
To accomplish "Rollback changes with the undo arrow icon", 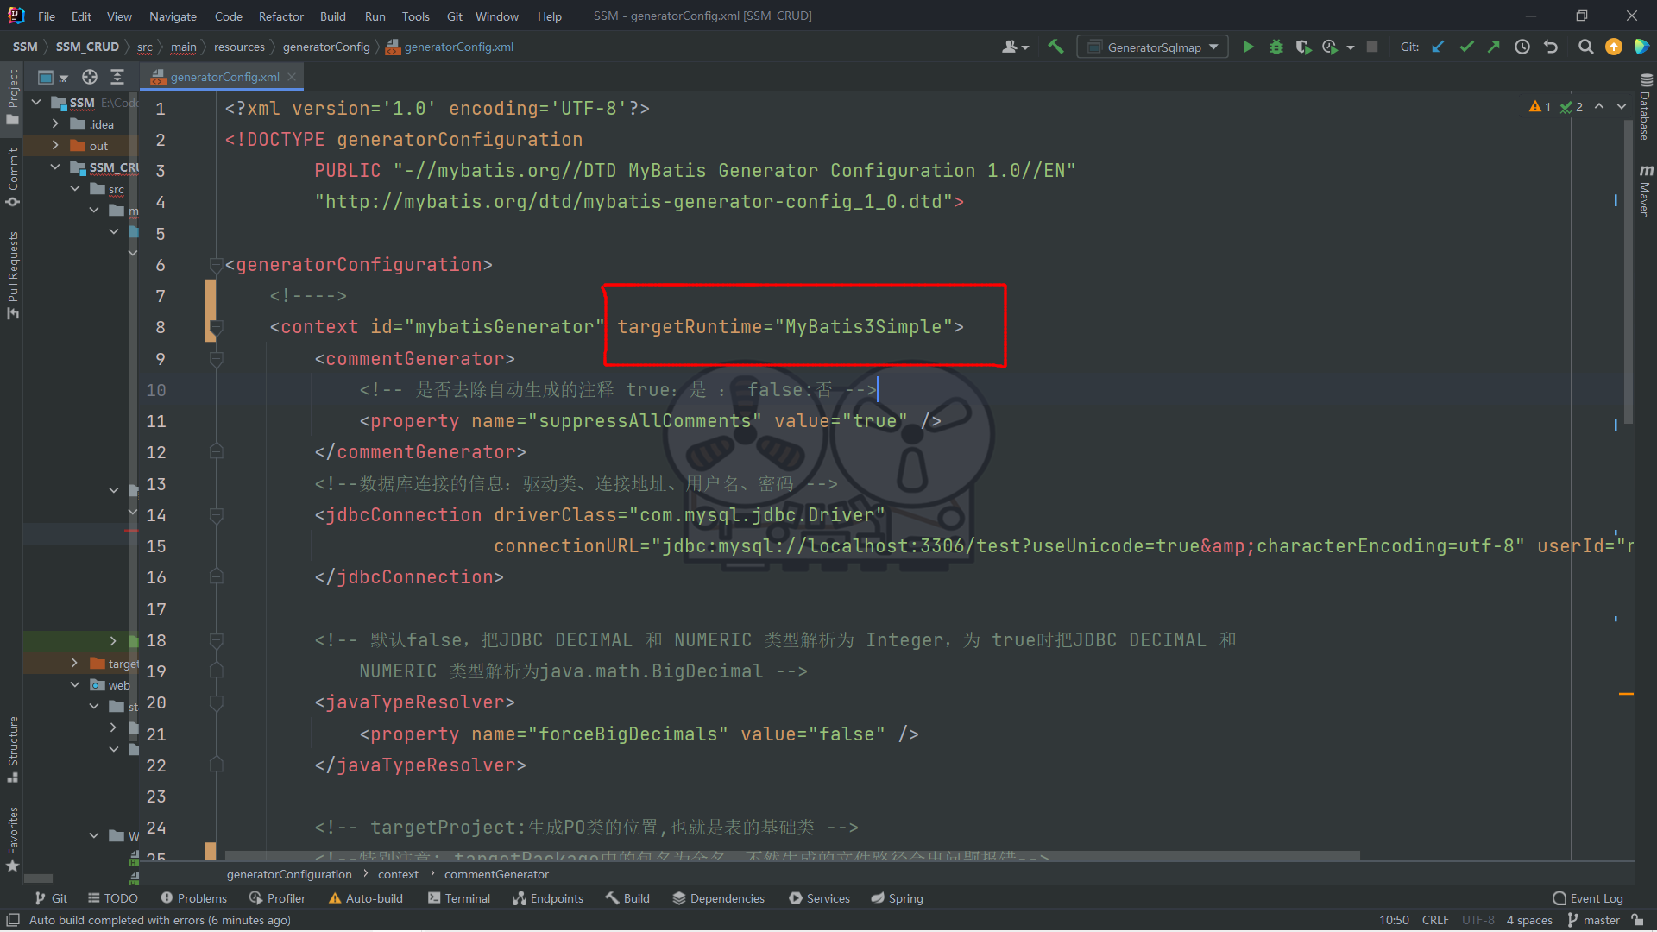I will (x=1551, y=47).
